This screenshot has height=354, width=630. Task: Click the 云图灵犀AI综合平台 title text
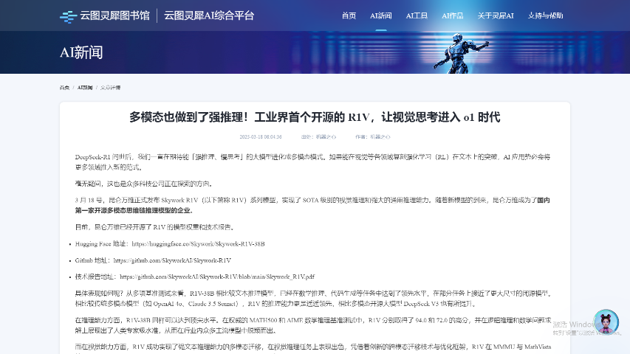(209, 15)
